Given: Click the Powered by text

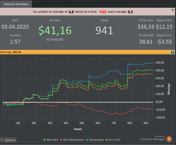Looking at the screenshot, I should tap(160, 136).
